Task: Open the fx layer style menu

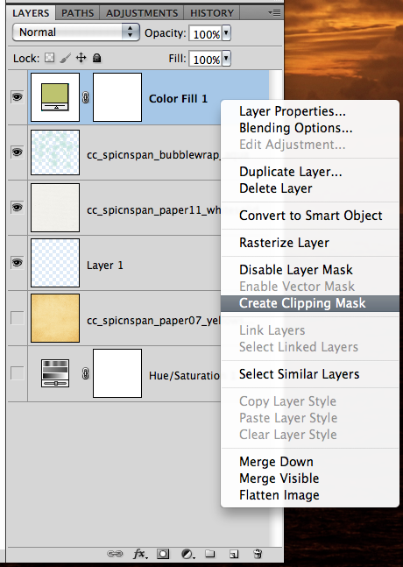Action: 140,554
